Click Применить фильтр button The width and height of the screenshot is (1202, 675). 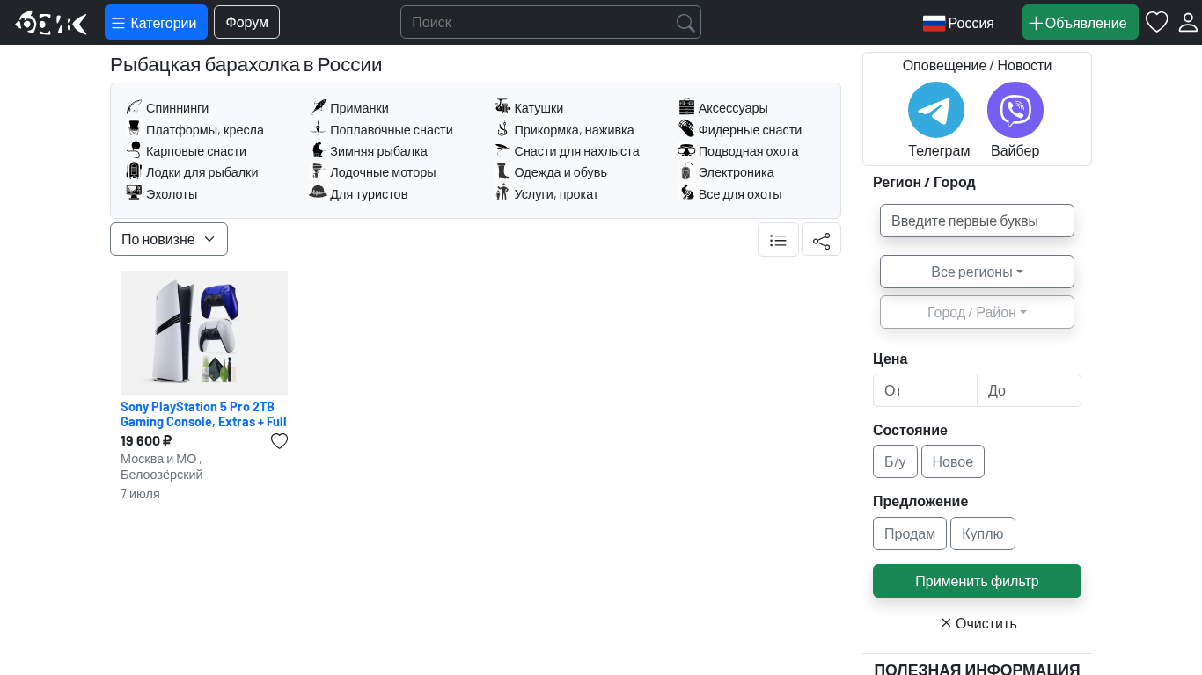(x=977, y=581)
